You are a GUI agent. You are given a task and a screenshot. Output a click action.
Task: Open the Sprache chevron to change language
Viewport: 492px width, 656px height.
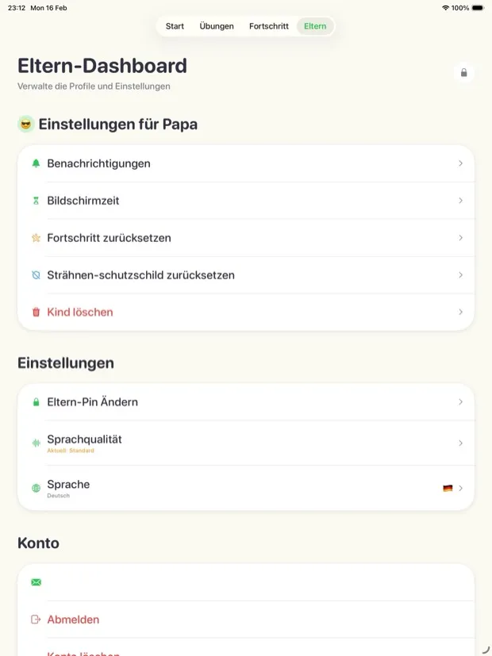point(461,488)
